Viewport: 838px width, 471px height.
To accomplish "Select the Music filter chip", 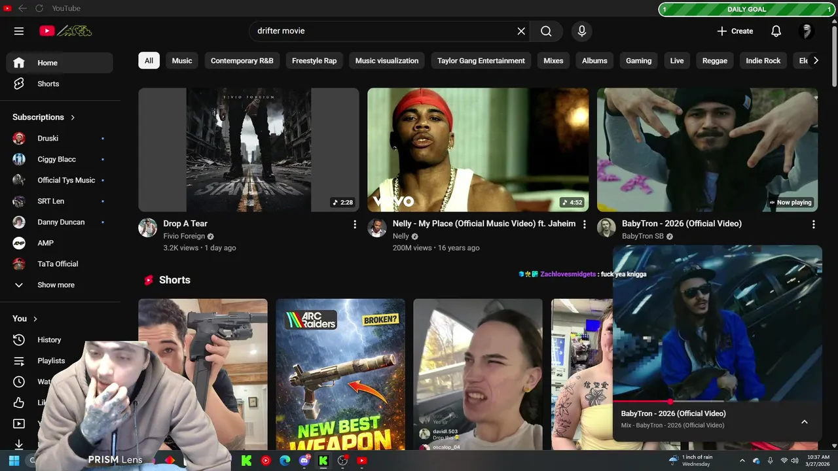I will click(182, 60).
